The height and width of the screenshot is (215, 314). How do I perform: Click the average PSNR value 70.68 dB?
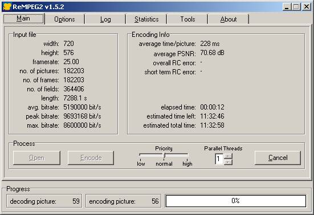pos(212,53)
